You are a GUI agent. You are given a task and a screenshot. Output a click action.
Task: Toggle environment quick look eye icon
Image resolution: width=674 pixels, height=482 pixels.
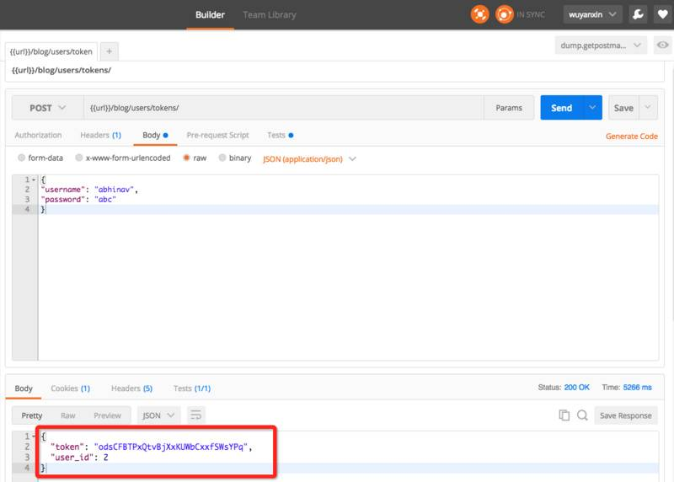coord(662,46)
